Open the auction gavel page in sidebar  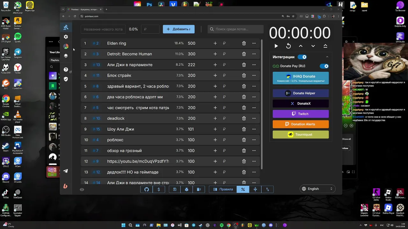(x=66, y=27)
